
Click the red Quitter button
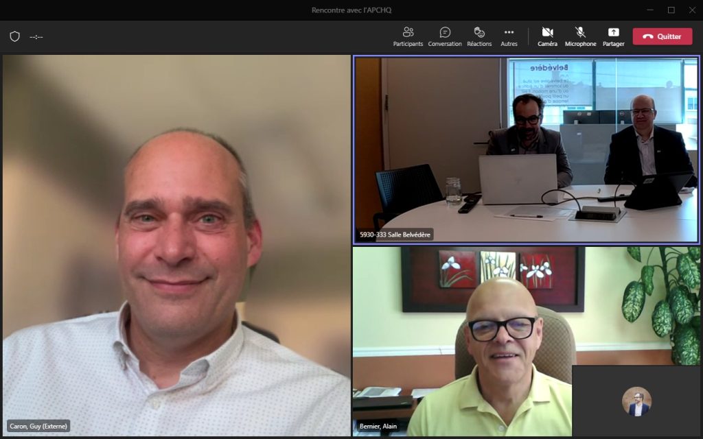[x=662, y=36]
